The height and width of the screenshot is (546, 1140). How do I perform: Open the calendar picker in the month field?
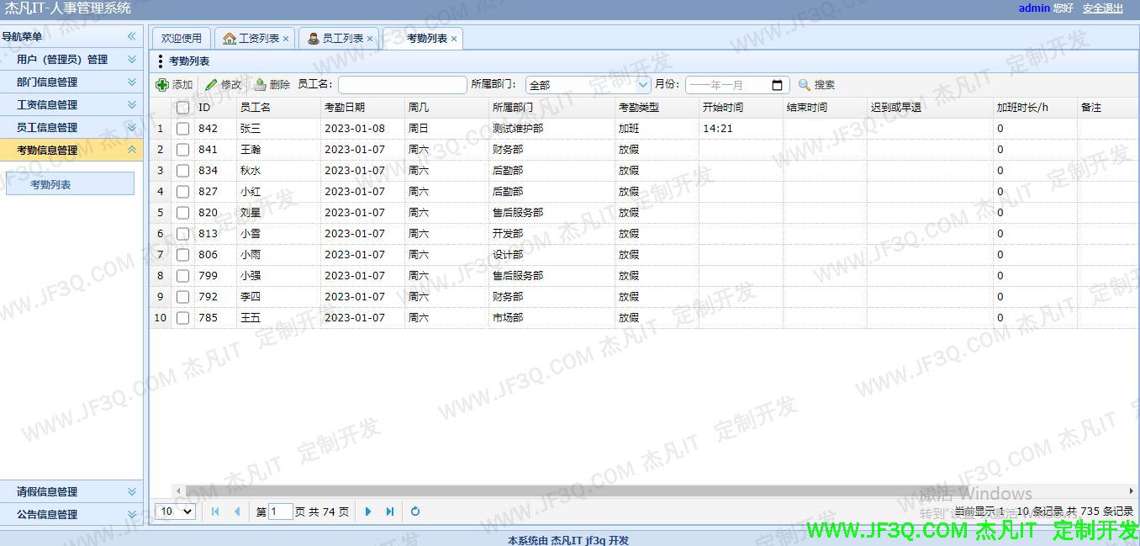click(x=777, y=85)
